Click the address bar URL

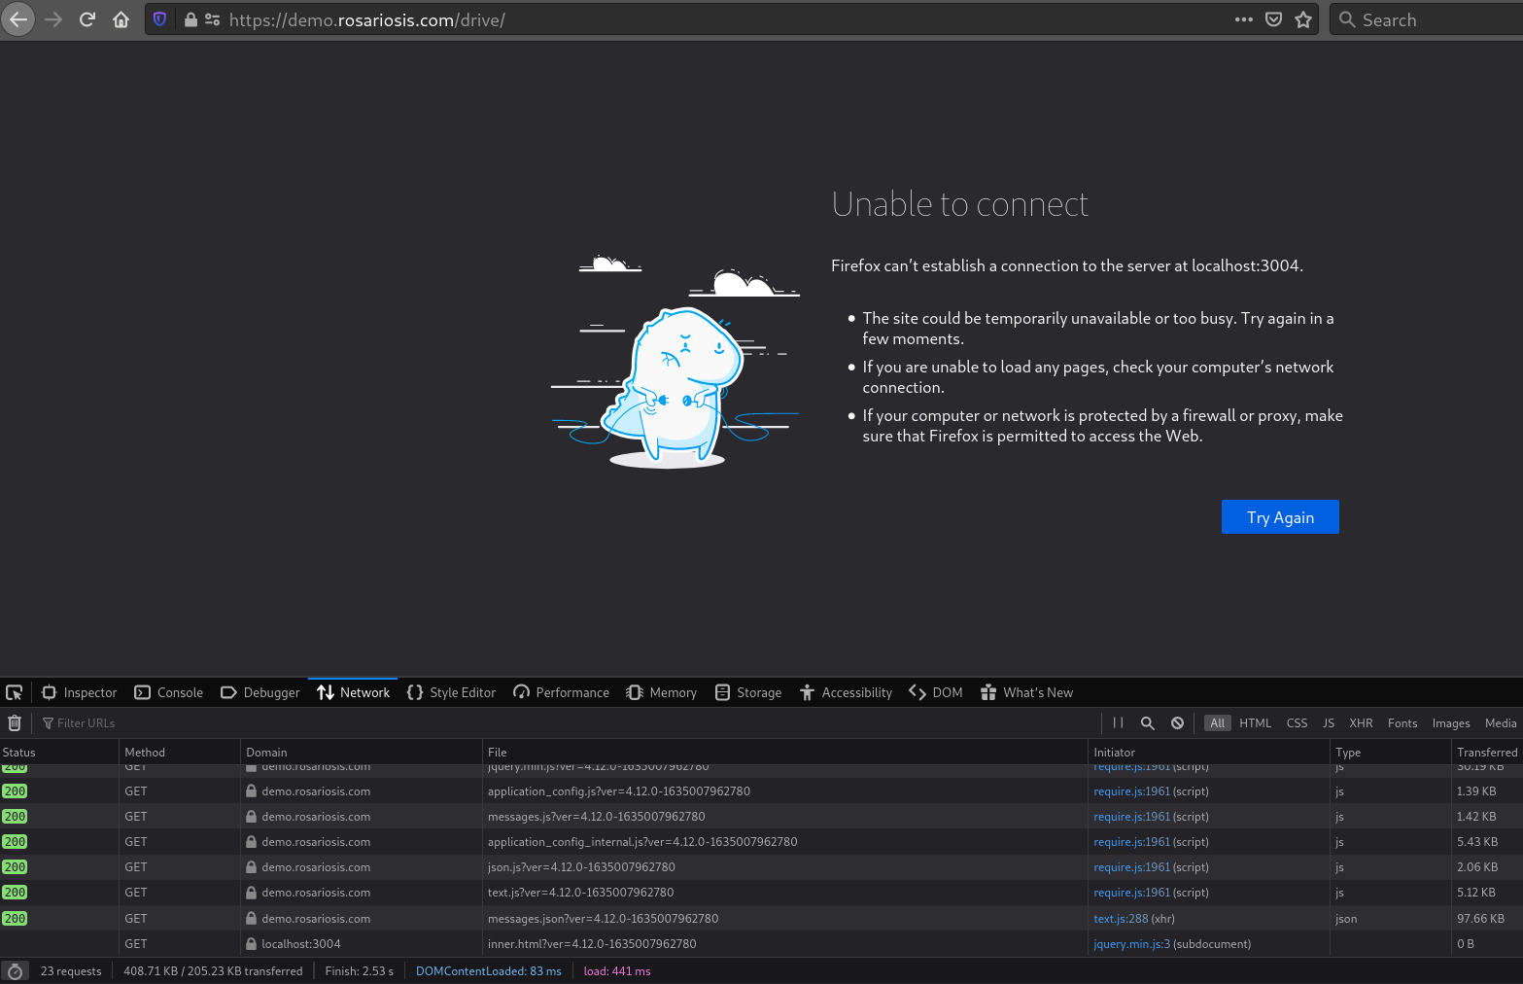coord(366,19)
